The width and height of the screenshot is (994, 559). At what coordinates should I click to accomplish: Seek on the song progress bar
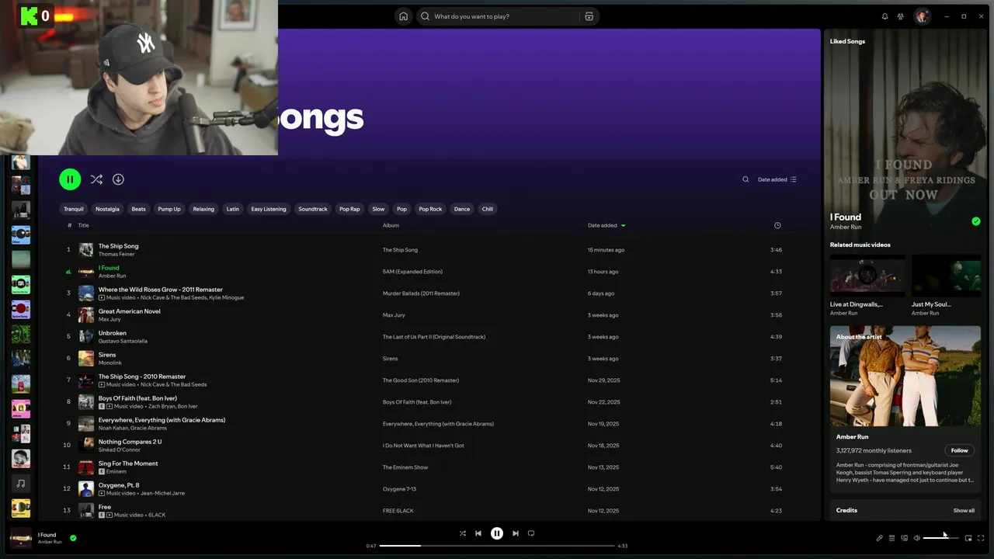click(x=497, y=546)
